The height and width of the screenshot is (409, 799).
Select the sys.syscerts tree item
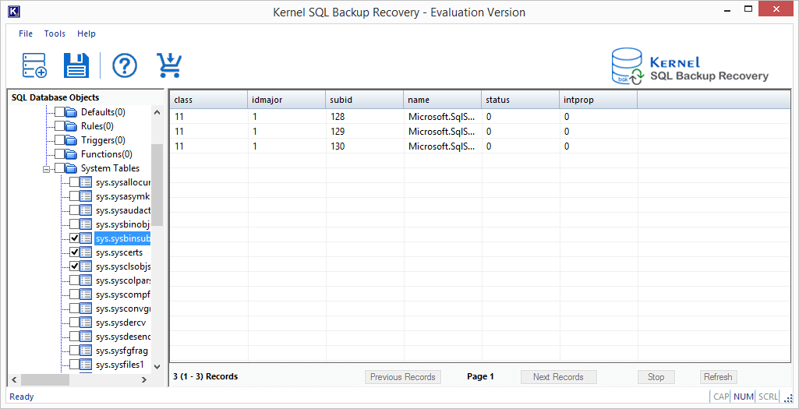(x=119, y=252)
